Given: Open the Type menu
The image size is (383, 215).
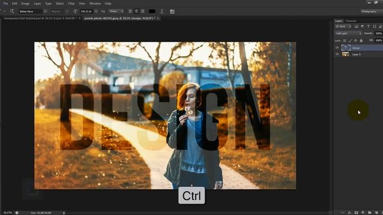Looking at the screenshot, I should [x=48, y=4].
